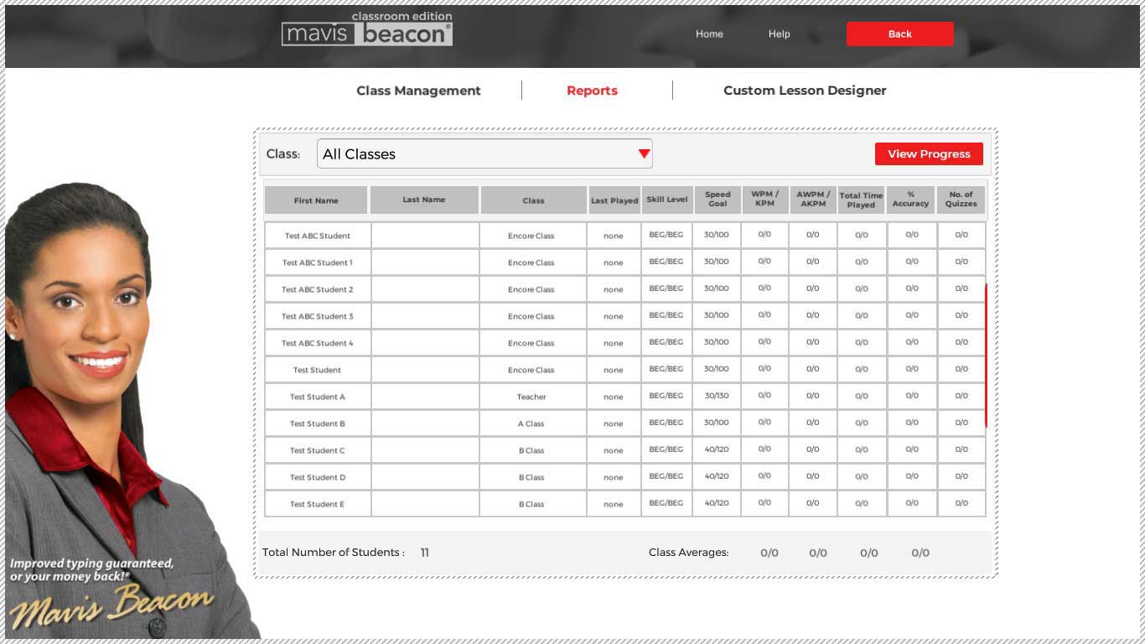Click the red dropdown arrow in the Class selector
This screenshot has height=644, width=1145.
(644, 153)
